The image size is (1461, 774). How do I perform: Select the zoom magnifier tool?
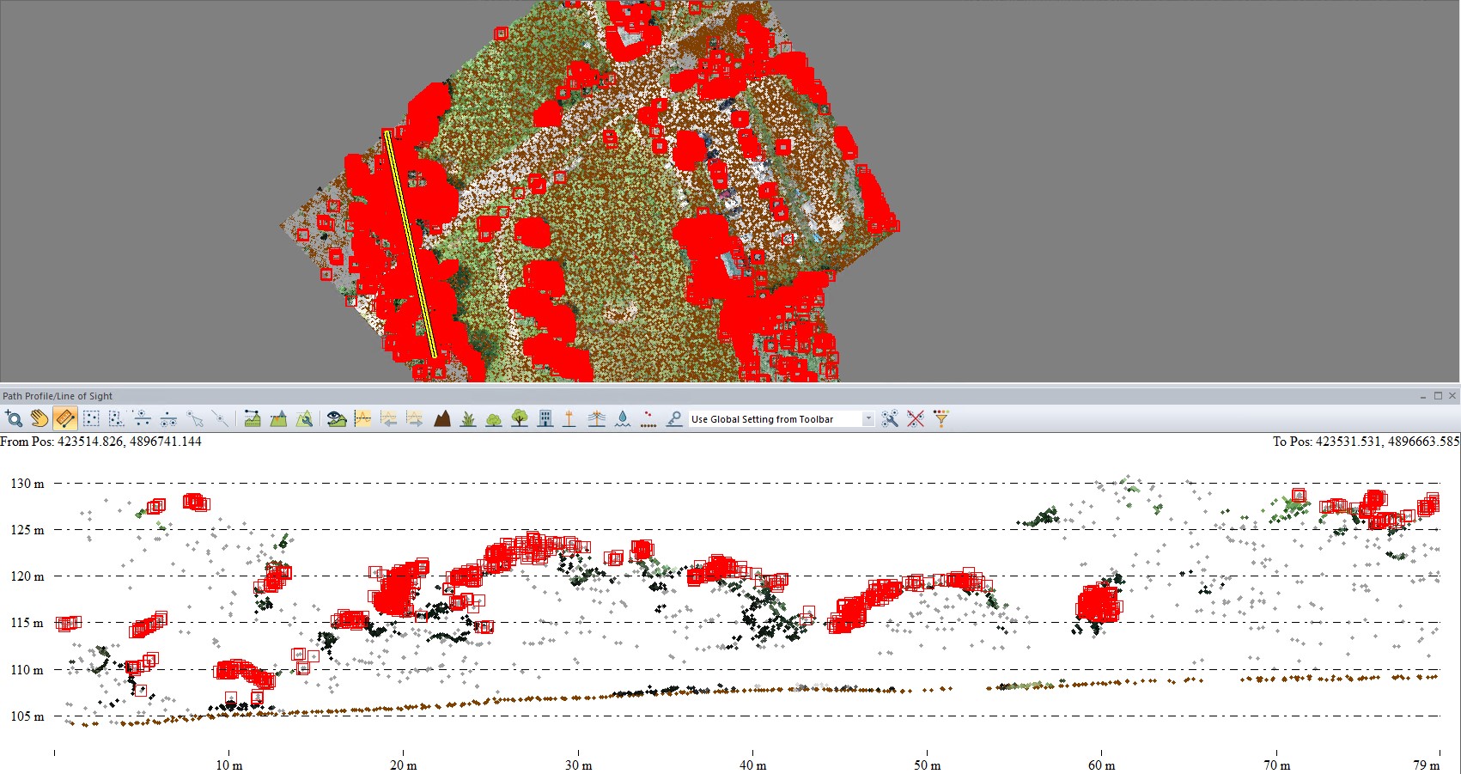(14, 418)
